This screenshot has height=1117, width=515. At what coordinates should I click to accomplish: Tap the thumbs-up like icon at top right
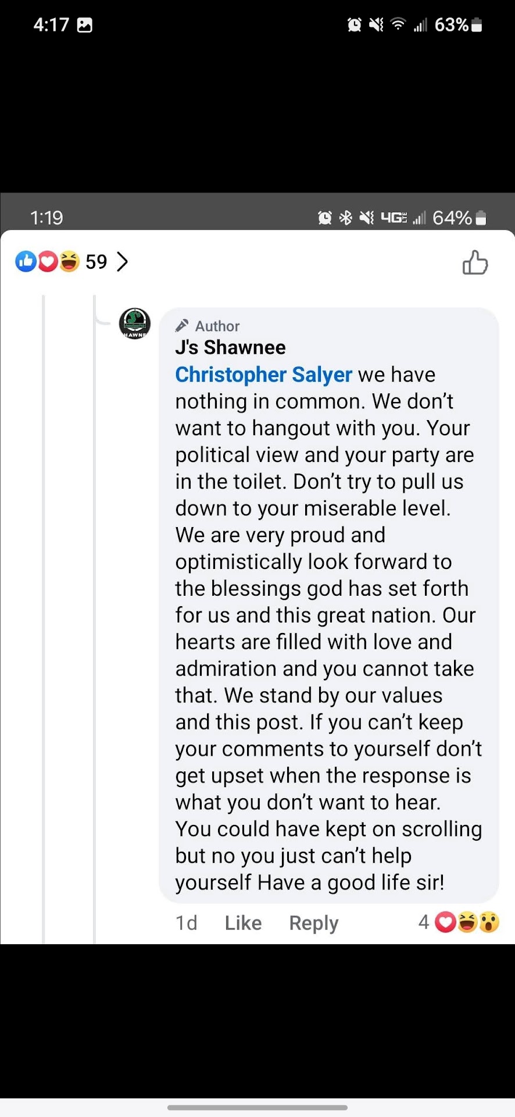point(475,262)
